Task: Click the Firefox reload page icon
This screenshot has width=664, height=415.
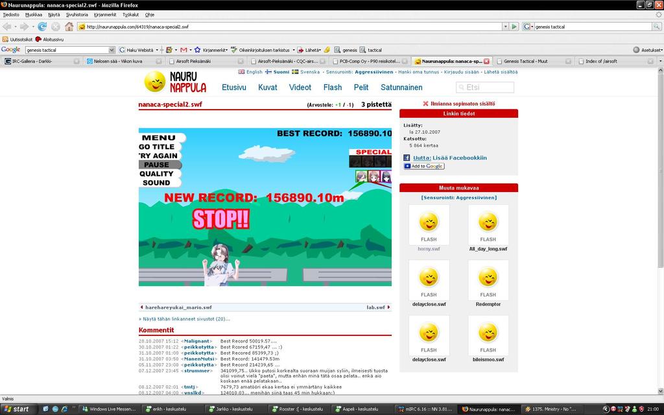Action: pos(42,27)
